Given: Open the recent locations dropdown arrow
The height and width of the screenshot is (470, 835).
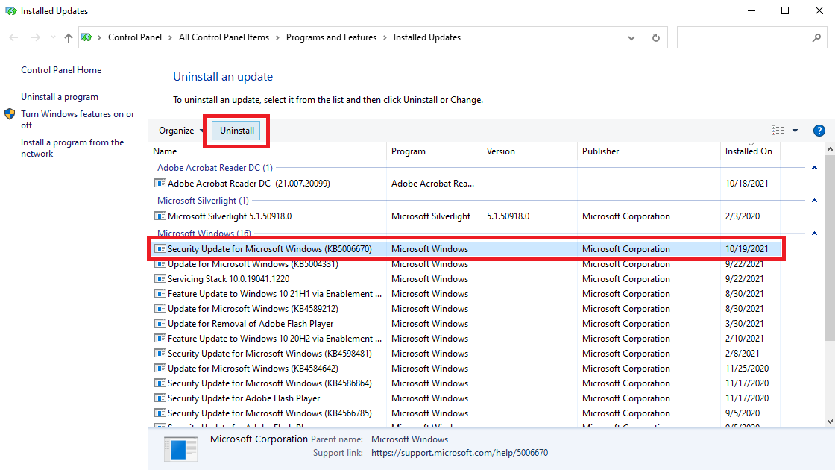Looking at the screenshot, I should [53, 37].
